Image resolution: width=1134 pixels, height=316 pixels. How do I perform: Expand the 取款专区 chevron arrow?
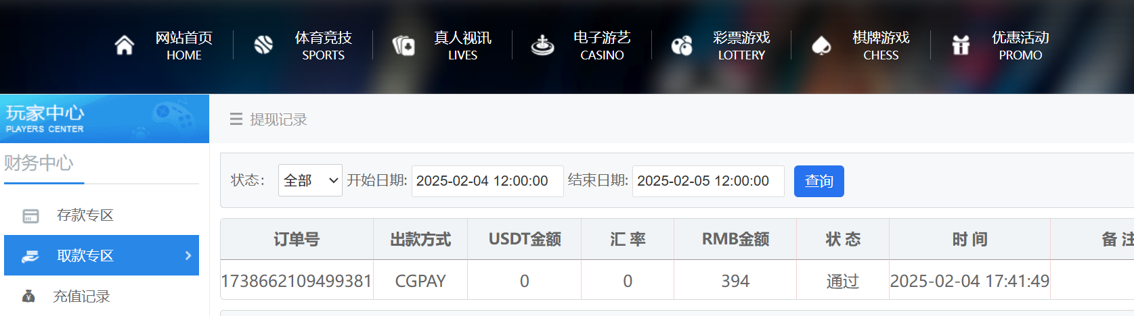point(188,255)
